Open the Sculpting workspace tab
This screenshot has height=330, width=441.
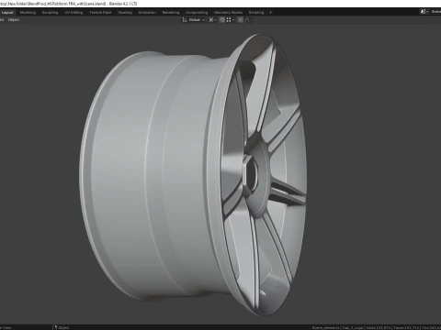tap(50, 13)
